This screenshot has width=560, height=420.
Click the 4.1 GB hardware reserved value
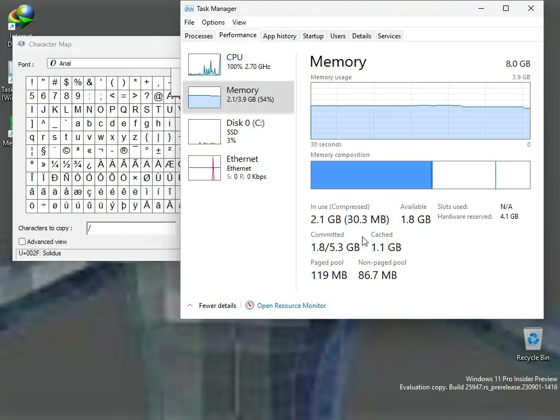pyautogui.click(x=509, y=217)
